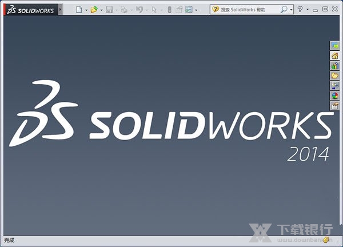Open the New document dropdown arrow

86,10
